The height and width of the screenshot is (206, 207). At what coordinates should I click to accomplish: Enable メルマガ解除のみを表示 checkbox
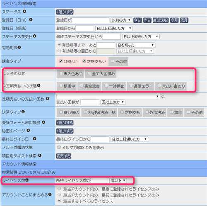59,147
